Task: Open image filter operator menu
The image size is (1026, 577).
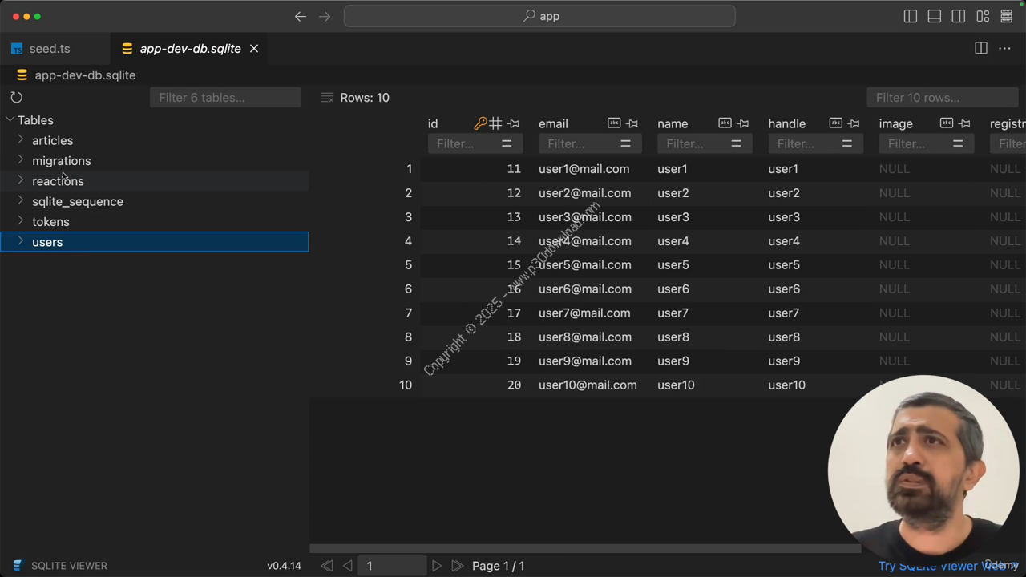Action: pos(957,143)
